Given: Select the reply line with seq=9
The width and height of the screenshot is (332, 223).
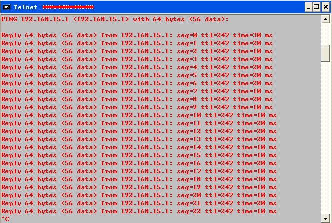Looking at the screenshot, I should click(x=137, y=107).
